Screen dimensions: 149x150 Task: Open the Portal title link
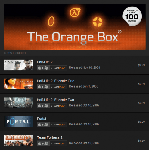point(42,118)
